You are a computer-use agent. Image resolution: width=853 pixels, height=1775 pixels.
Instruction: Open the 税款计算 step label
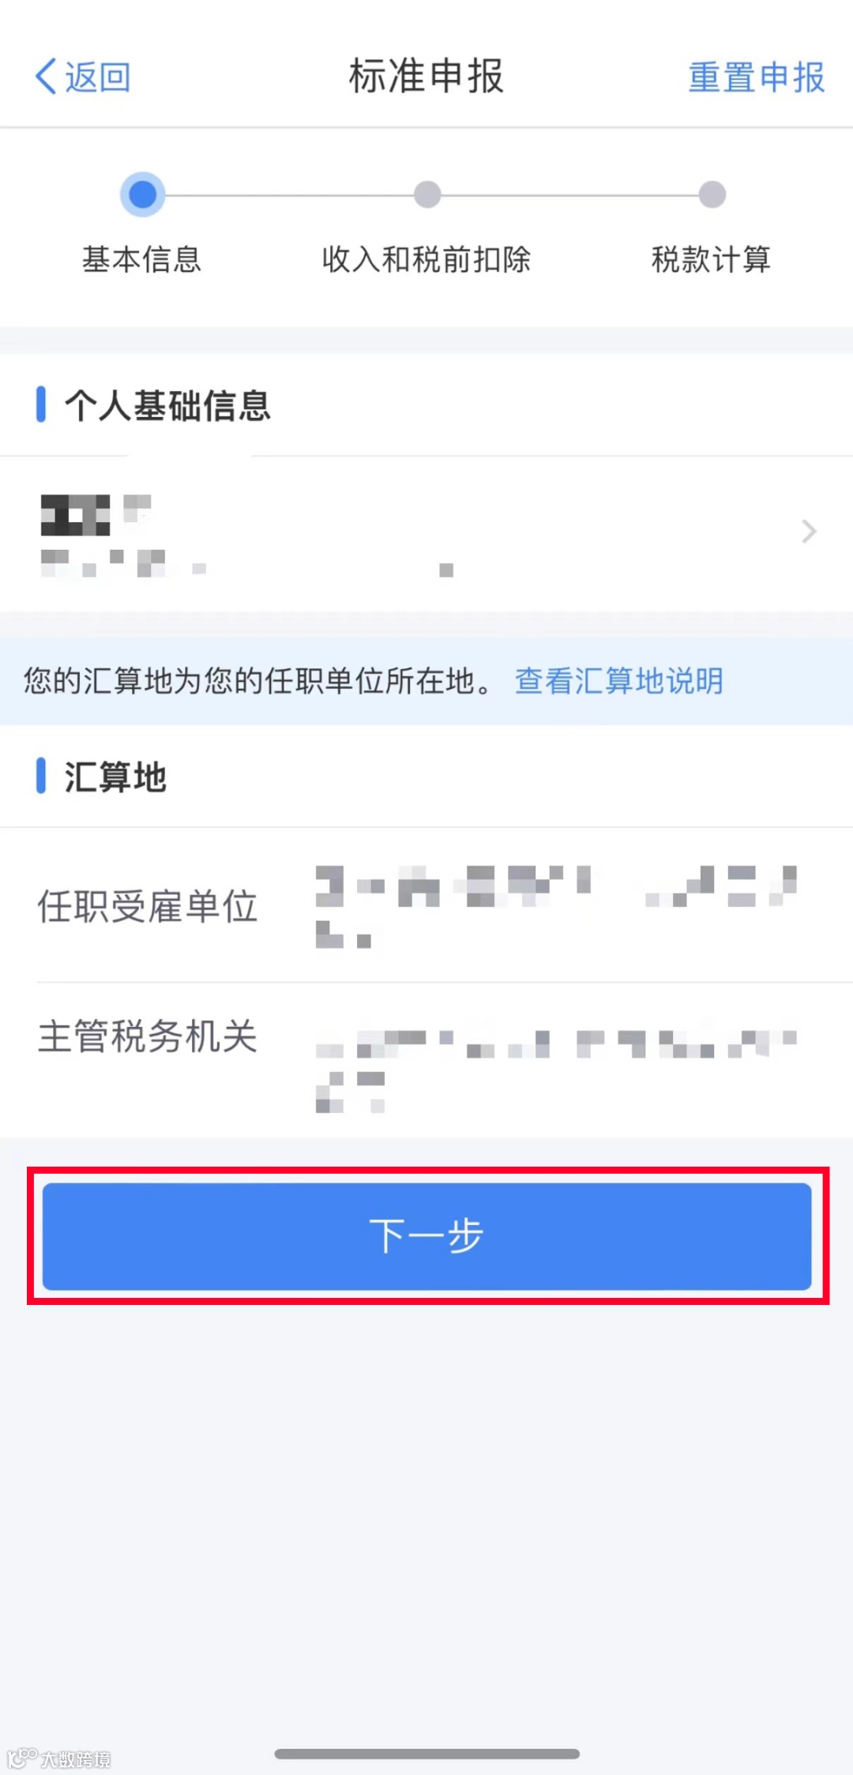click(x=711, y=259)
